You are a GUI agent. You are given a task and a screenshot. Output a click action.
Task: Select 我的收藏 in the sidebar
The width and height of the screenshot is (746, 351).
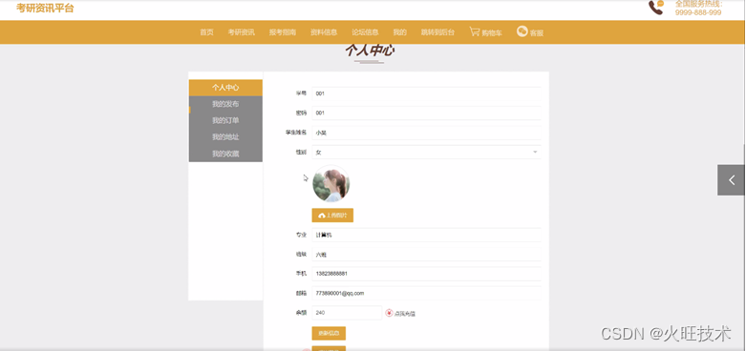(225, 154)
